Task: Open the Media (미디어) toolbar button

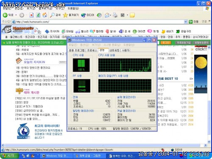Action: coord(88,15)
